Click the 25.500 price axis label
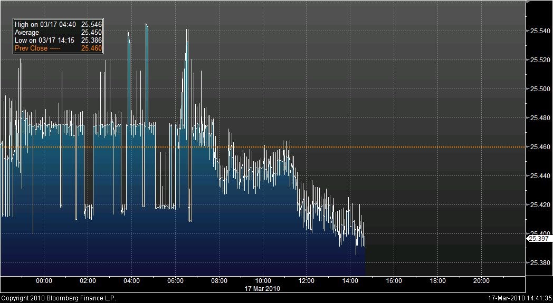The height and width of the screenshot is (303, 553). [539, 89]
